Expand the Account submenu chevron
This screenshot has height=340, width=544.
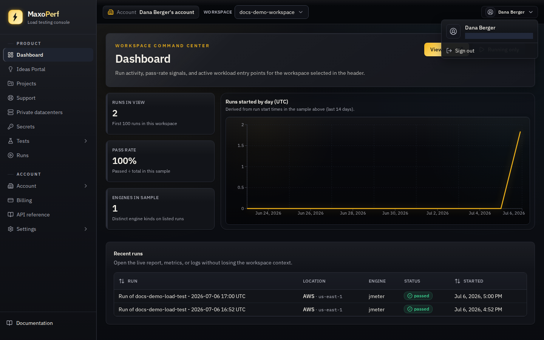click(86, 186)
